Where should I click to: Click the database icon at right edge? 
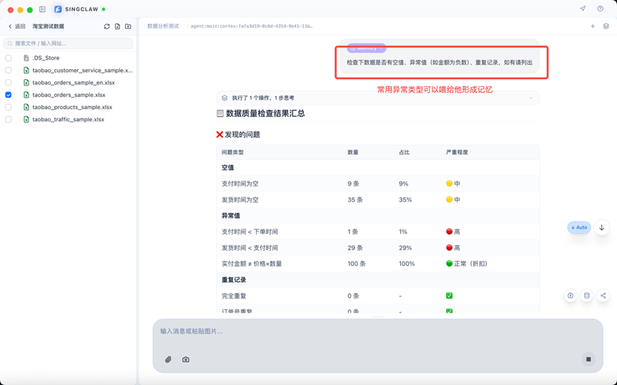[x=586, y=296]
